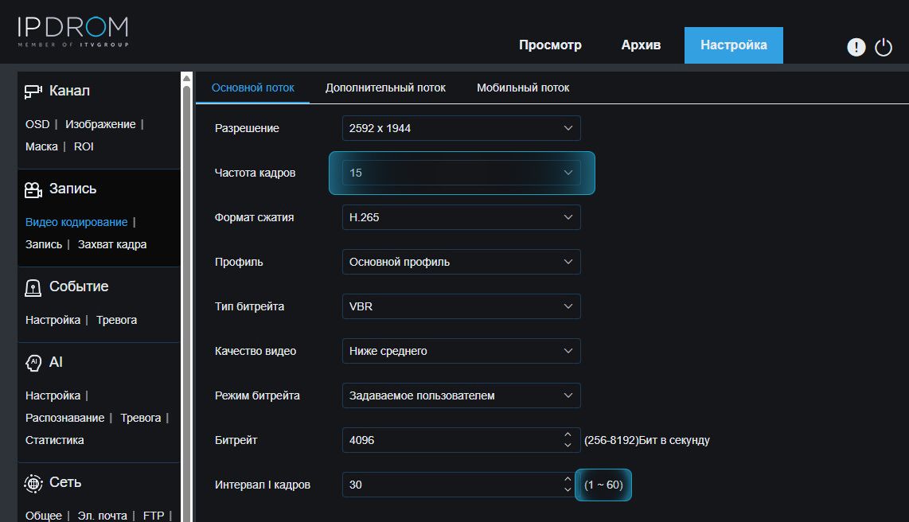The image size is (909, 522).
Task: Open the Разрешение dropdown showing 2592 x 1944
Action: coord(461,128)
